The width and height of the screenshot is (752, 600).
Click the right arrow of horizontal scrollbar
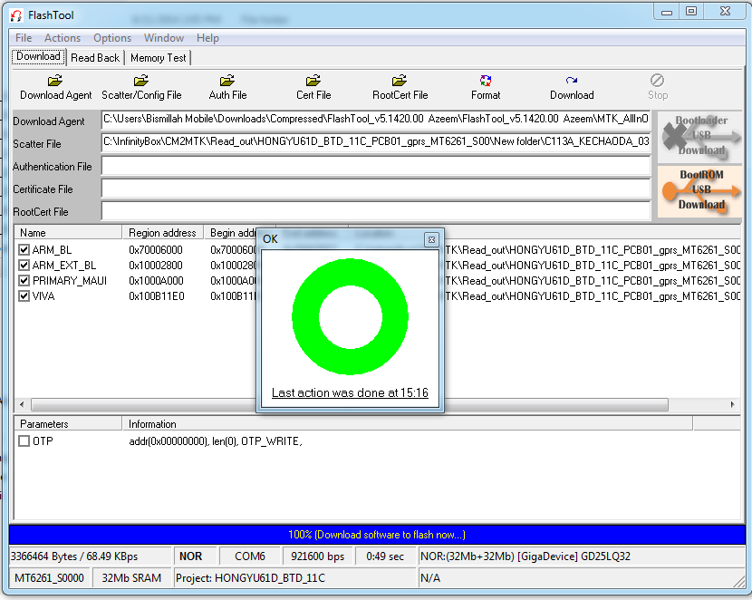click(732, 405)
